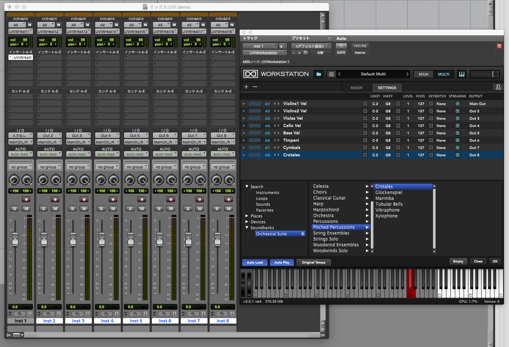Adjust the Workstation master volume slider

485,74
